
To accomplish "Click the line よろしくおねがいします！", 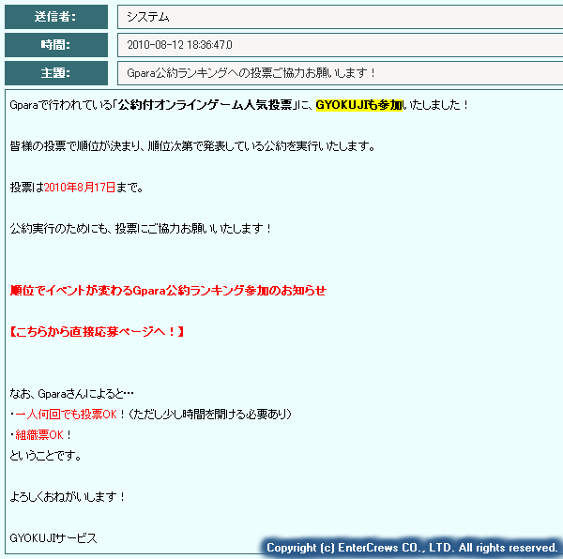I will coord(68,497).
